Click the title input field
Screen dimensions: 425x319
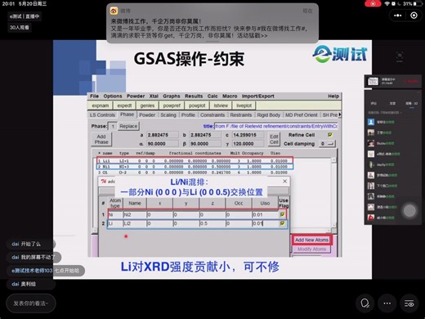pyautogui.click(x=276, y=126)
